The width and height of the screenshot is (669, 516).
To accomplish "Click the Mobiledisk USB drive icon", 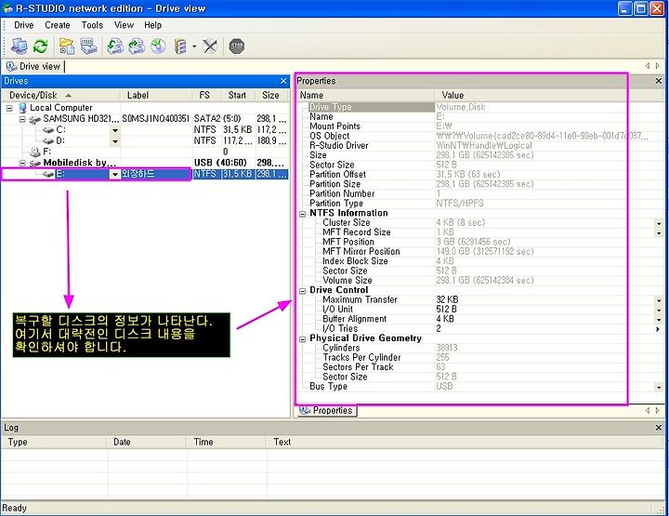I will 35,163.
